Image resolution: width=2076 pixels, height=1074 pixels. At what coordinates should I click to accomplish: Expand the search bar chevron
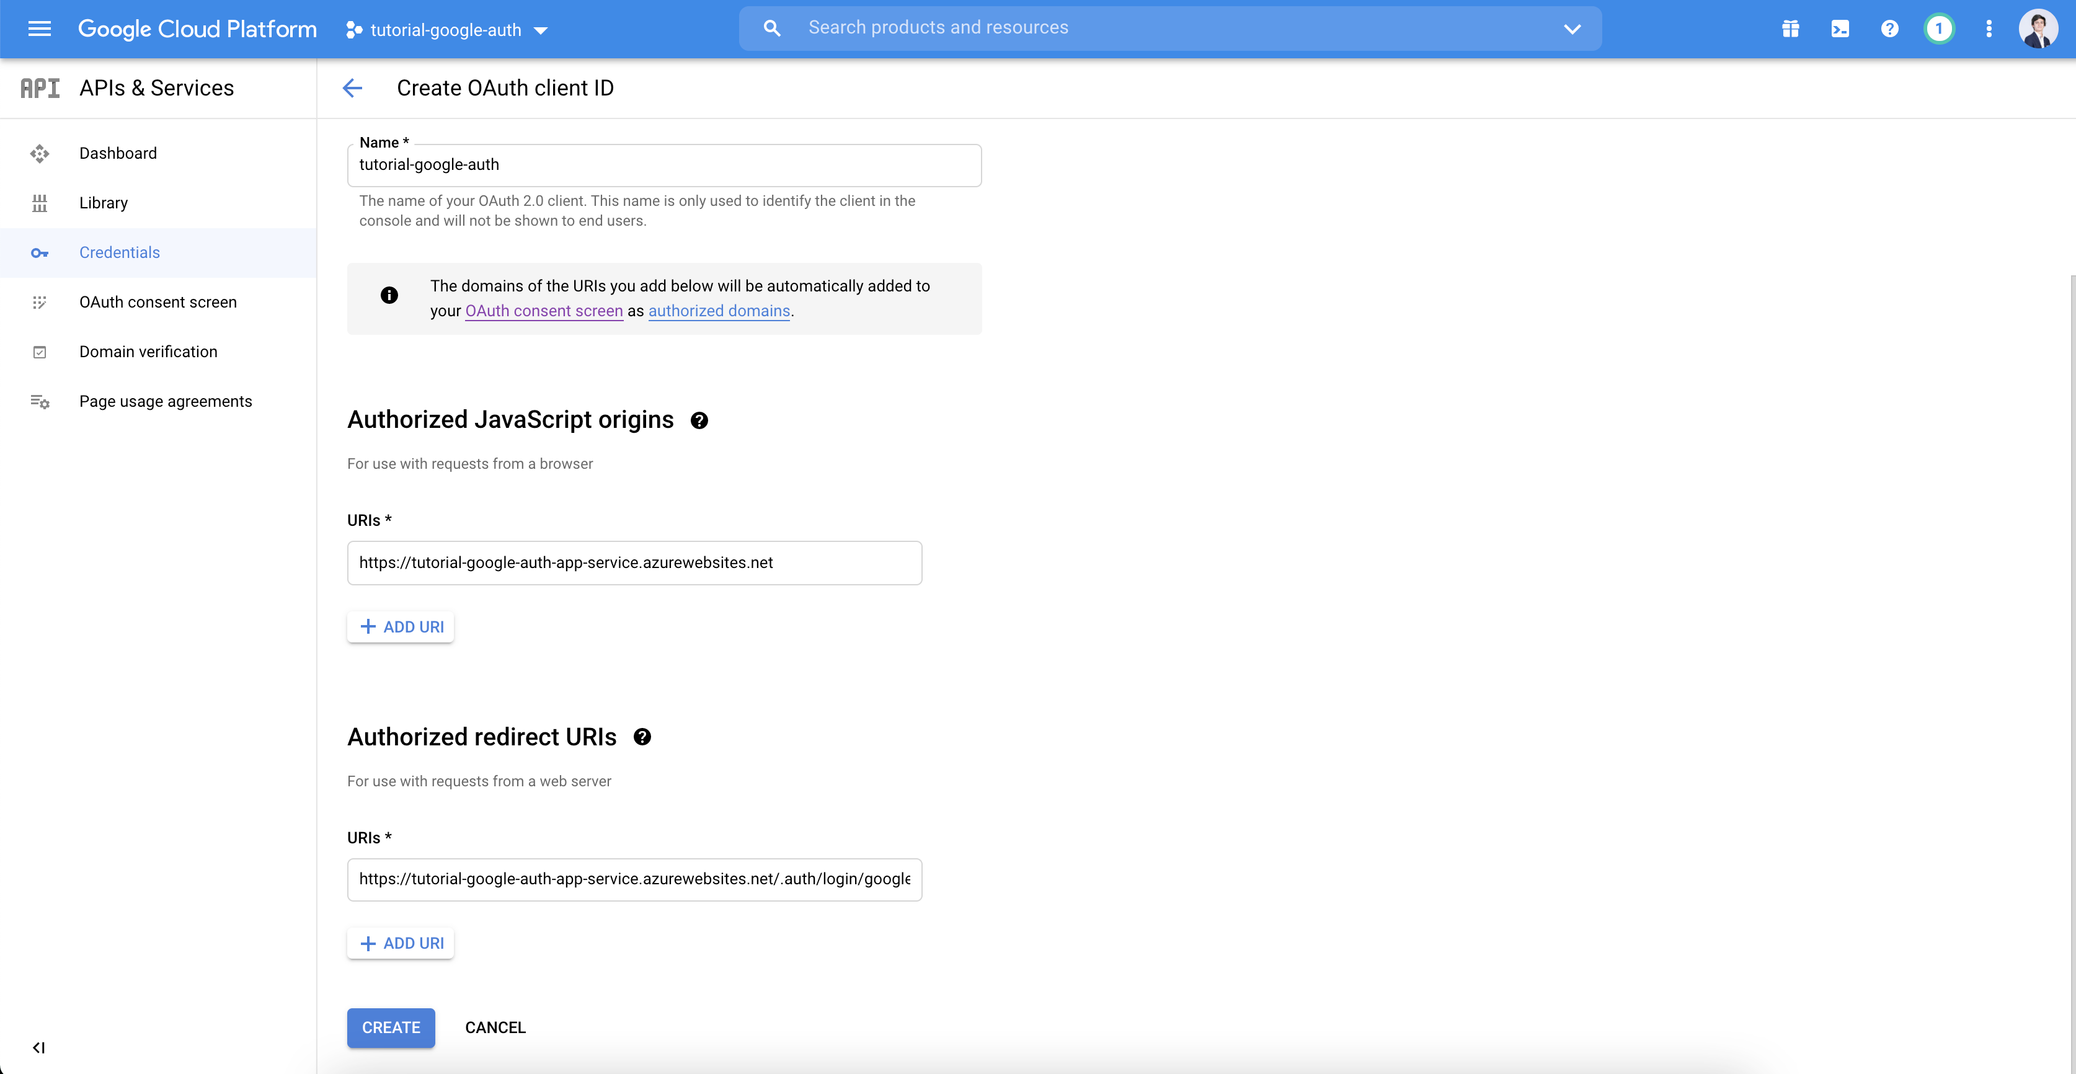pos(1571,28)
